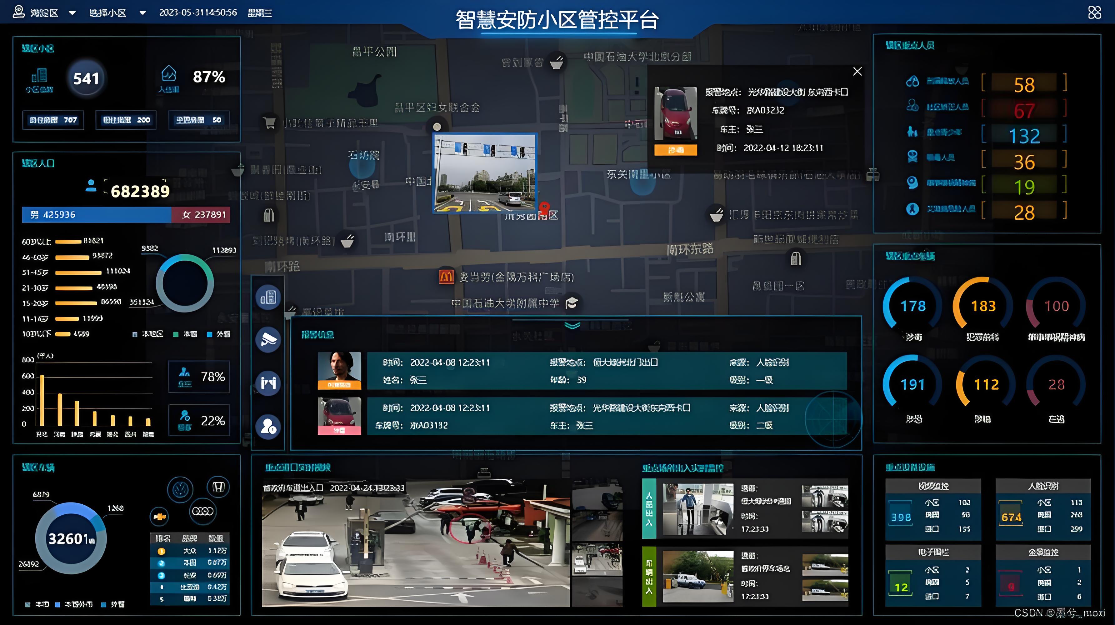Screen dimensions: 1115x625
Task: Close the vehicle alert popup on the map
Action: click(x=857, y=72)
